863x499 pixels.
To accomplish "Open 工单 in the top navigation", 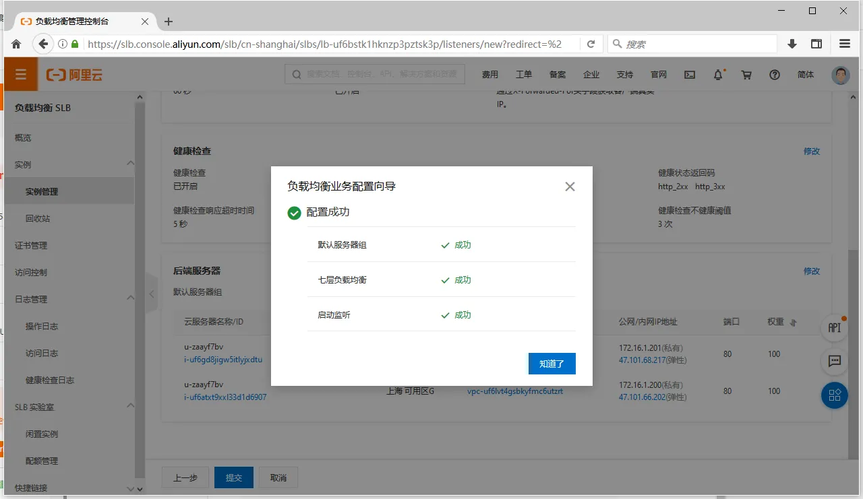I will 524,75.
